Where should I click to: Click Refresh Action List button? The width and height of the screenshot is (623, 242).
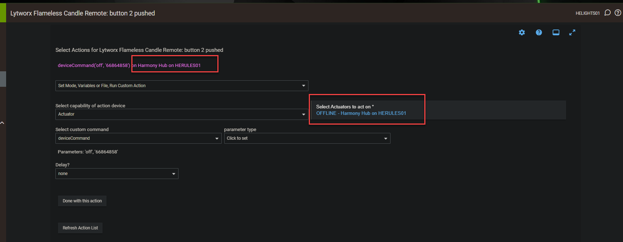tap(80, 228)
